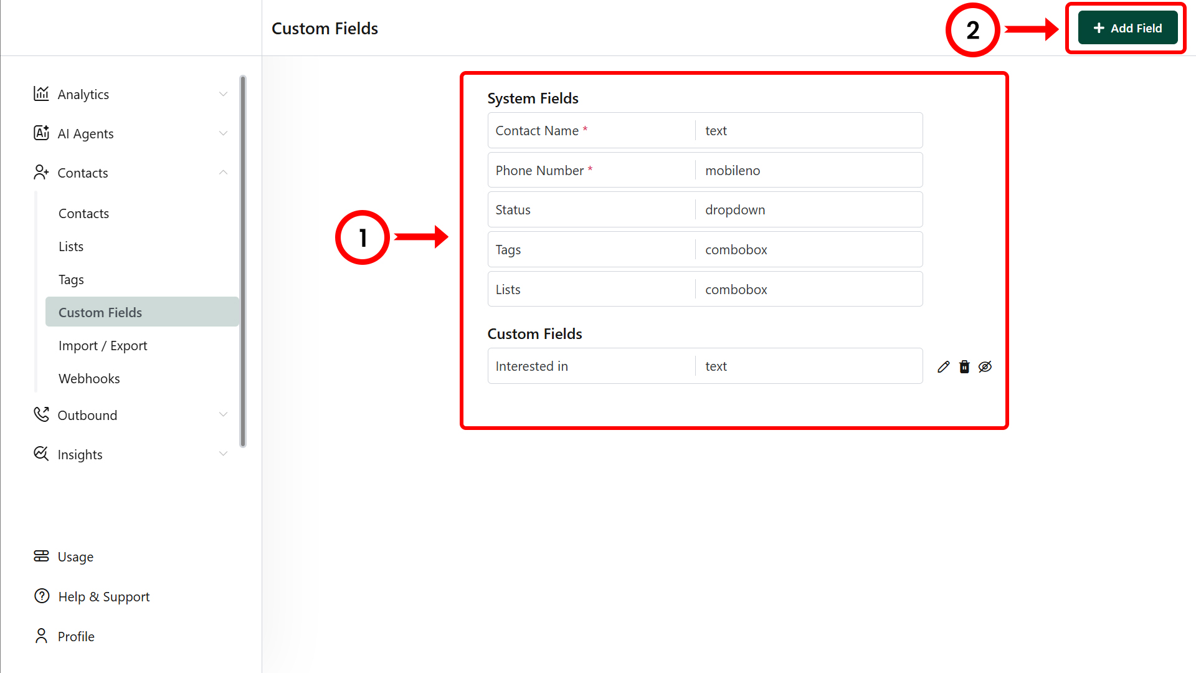Viewport: 1196px width, 673px height.
Task: Collapse the Contacts menu chevron
Action: tap(223, 173)
